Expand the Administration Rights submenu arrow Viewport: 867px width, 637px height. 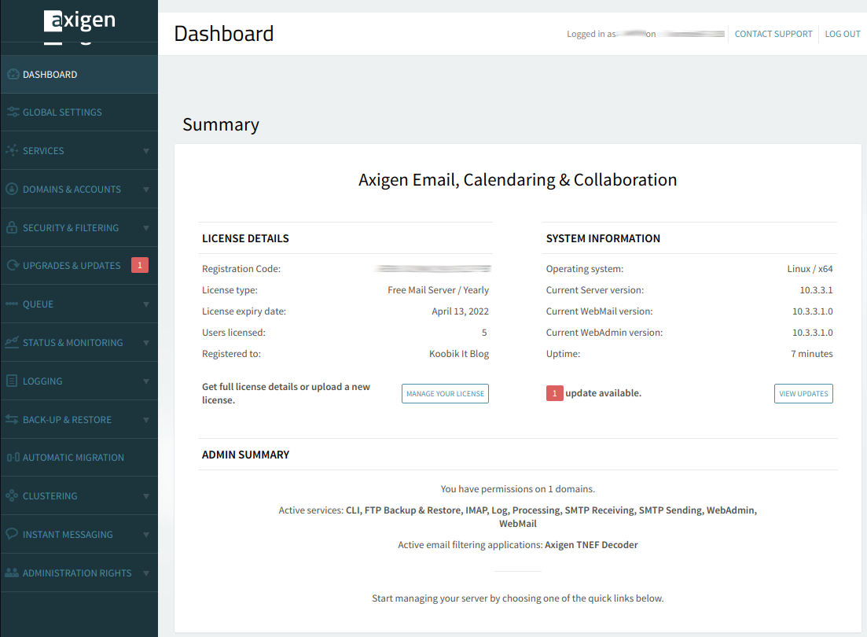(146, 573)
